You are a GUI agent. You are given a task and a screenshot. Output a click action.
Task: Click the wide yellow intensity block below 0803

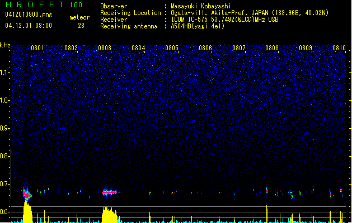pos(110,214)
